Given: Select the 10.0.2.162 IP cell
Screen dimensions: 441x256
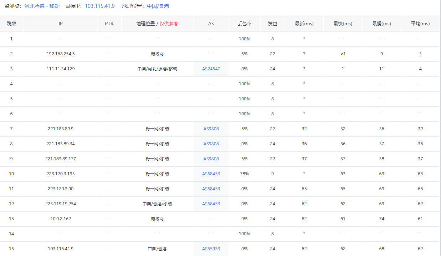Looking at the screenshot, I should point(61,219).
